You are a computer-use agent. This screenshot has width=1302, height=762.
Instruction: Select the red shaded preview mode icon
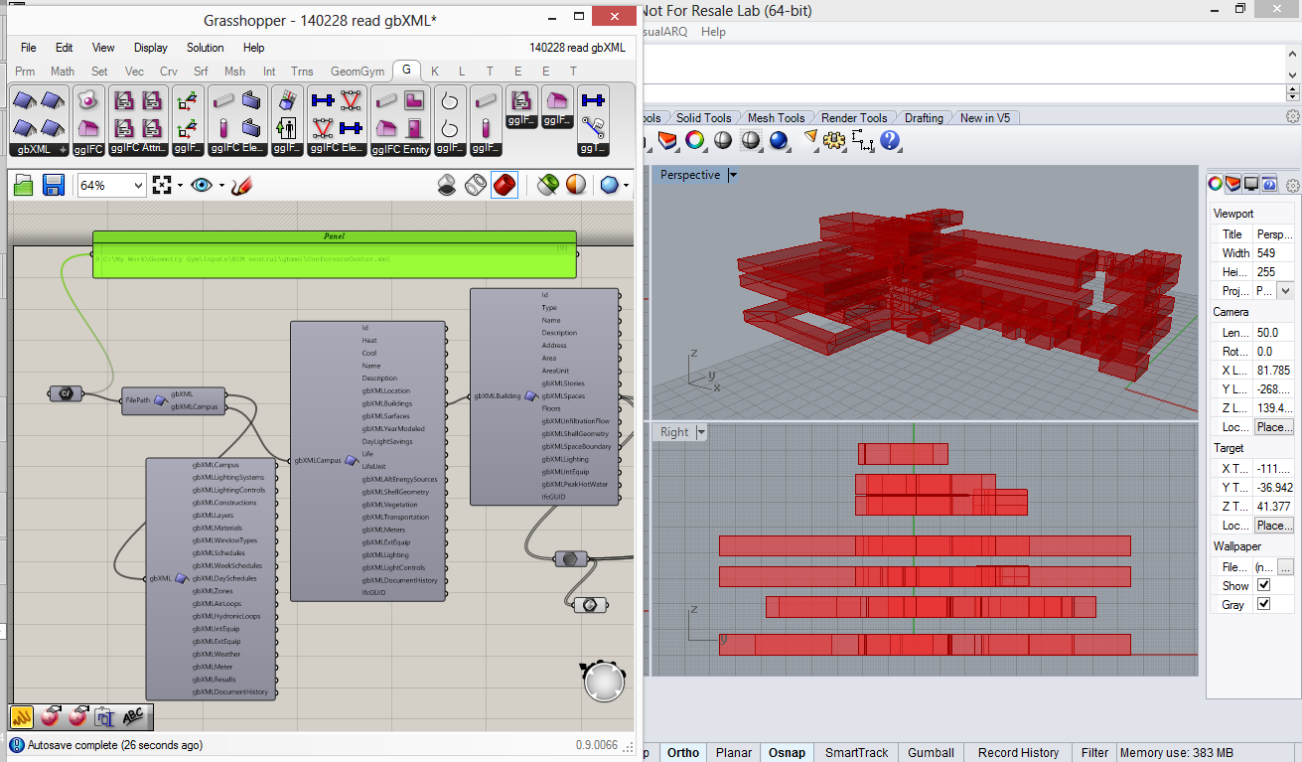505,186
